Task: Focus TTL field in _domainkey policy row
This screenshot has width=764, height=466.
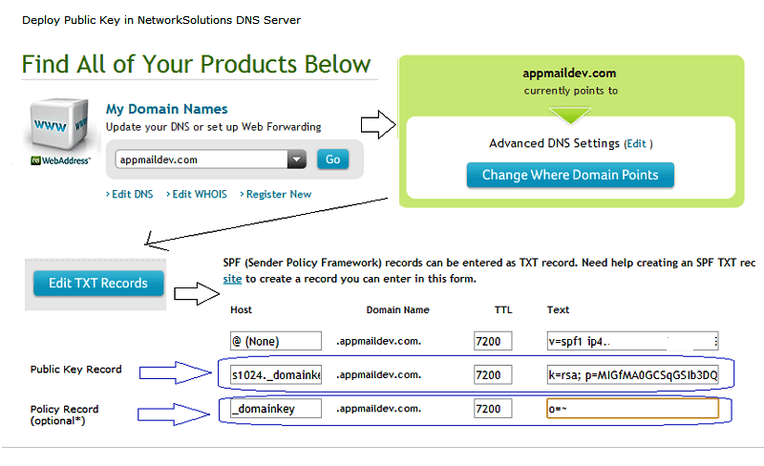Action: coord(493,409)
